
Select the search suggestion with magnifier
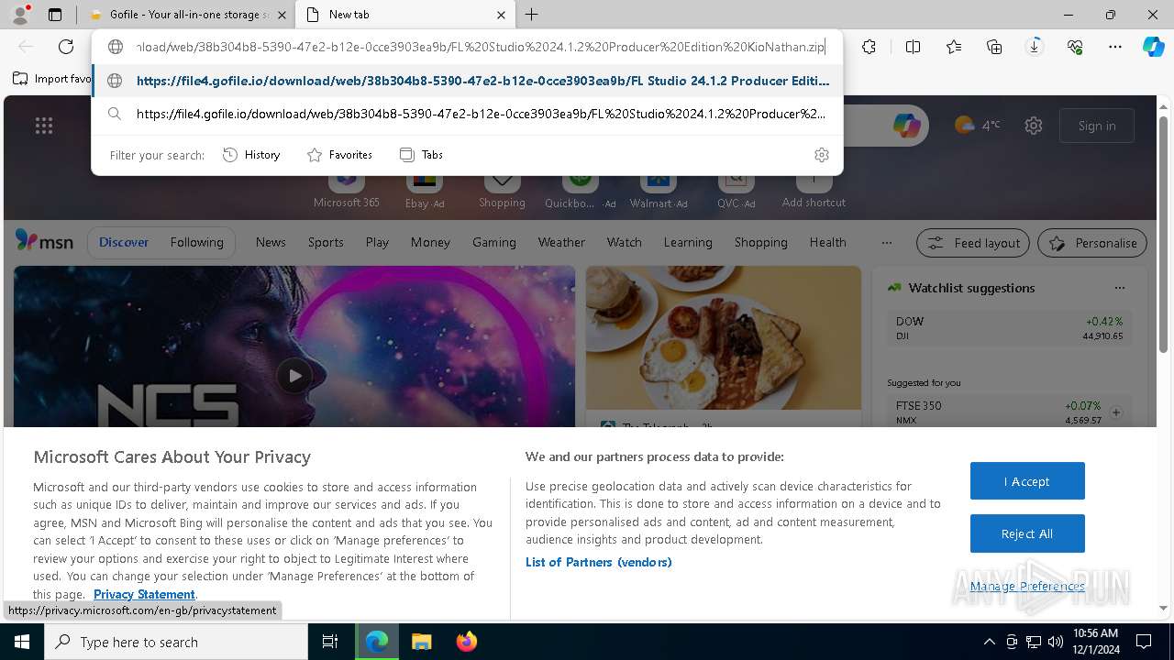468,114
